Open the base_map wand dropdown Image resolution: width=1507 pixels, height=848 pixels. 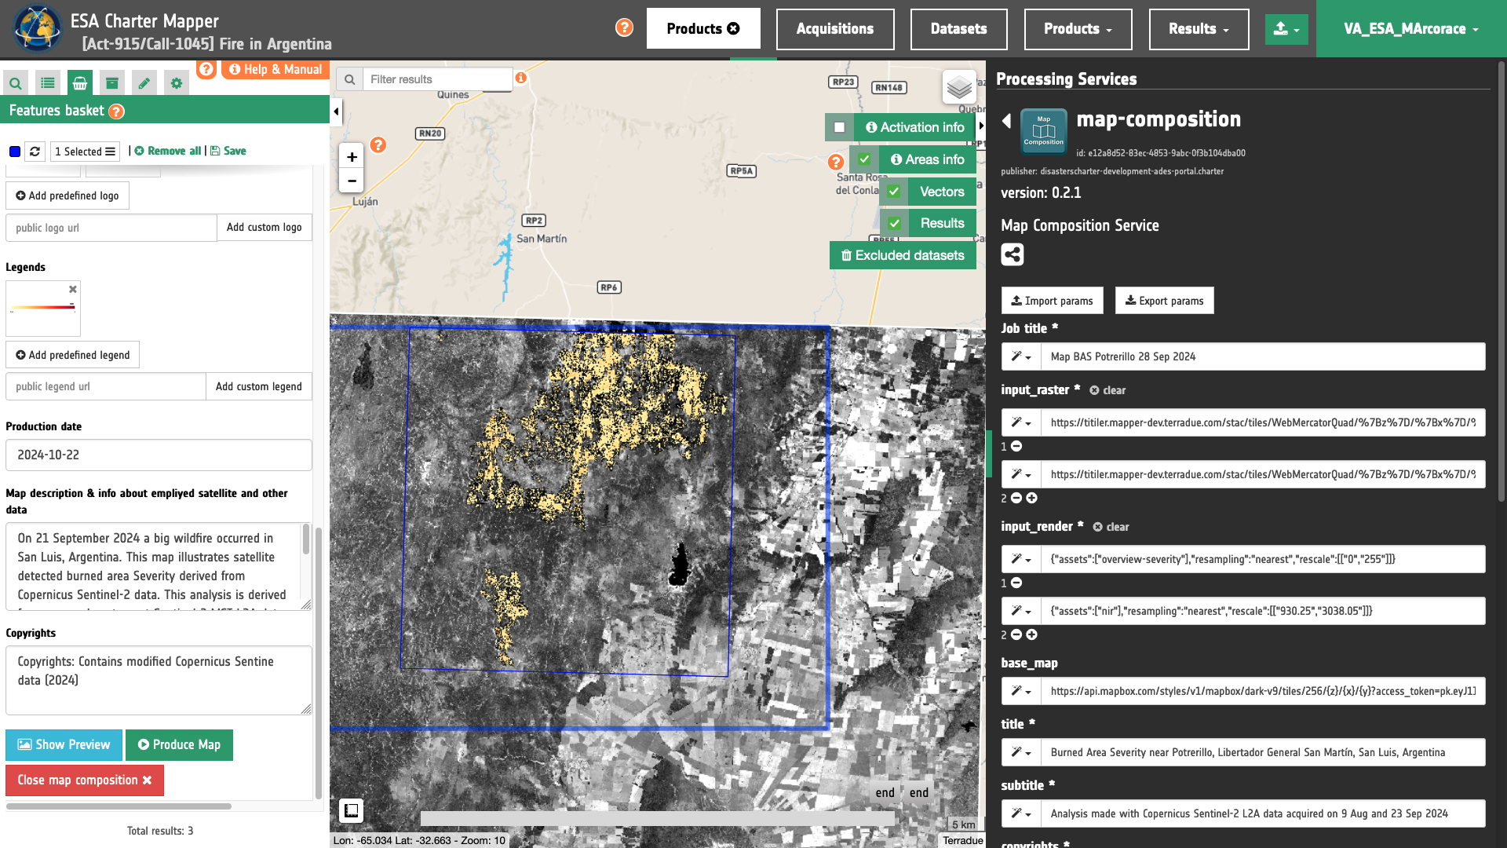coord(1021,691)
